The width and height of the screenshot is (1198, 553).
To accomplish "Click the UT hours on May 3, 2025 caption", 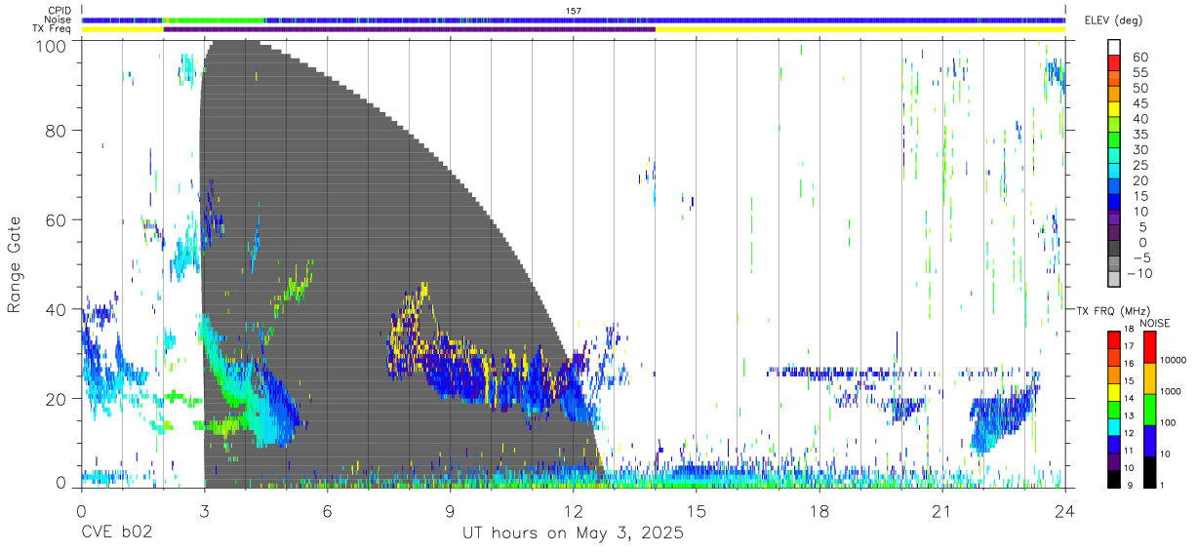I will [x=574, y=533].
